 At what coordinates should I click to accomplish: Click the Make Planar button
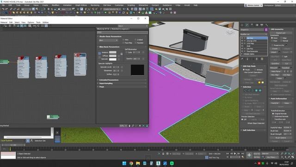pyautogui.click(x=276, y=71)
